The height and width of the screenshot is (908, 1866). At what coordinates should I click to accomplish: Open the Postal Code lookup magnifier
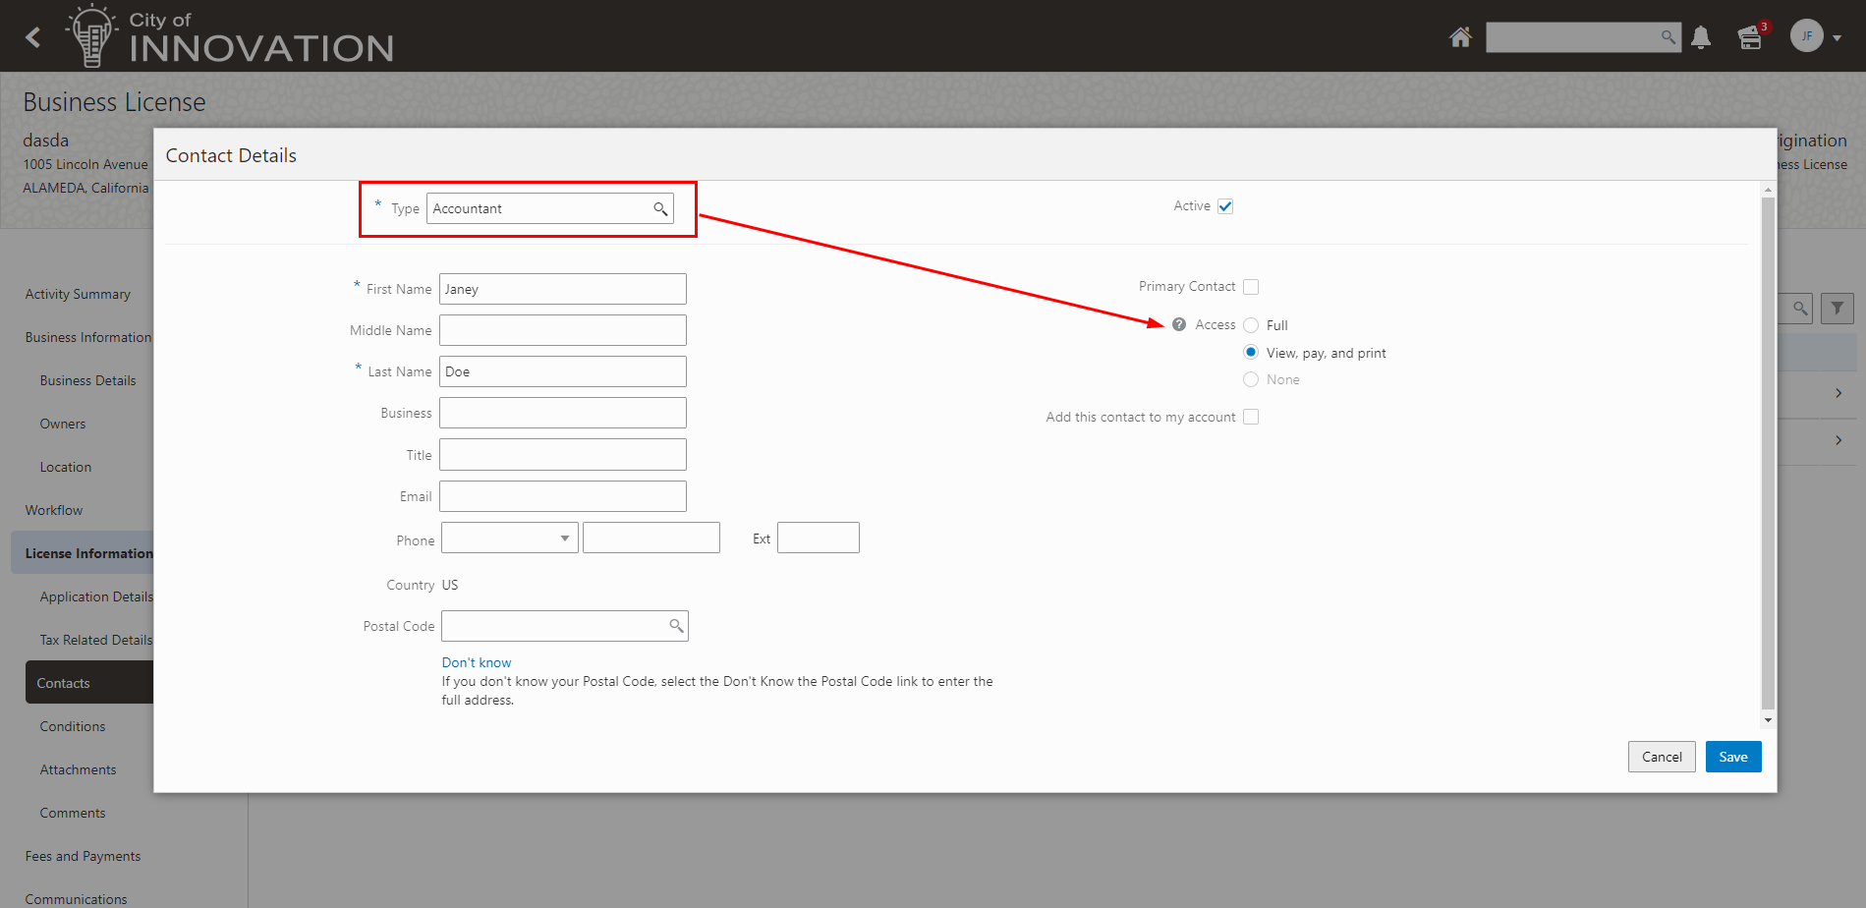[x=676, y=626]
